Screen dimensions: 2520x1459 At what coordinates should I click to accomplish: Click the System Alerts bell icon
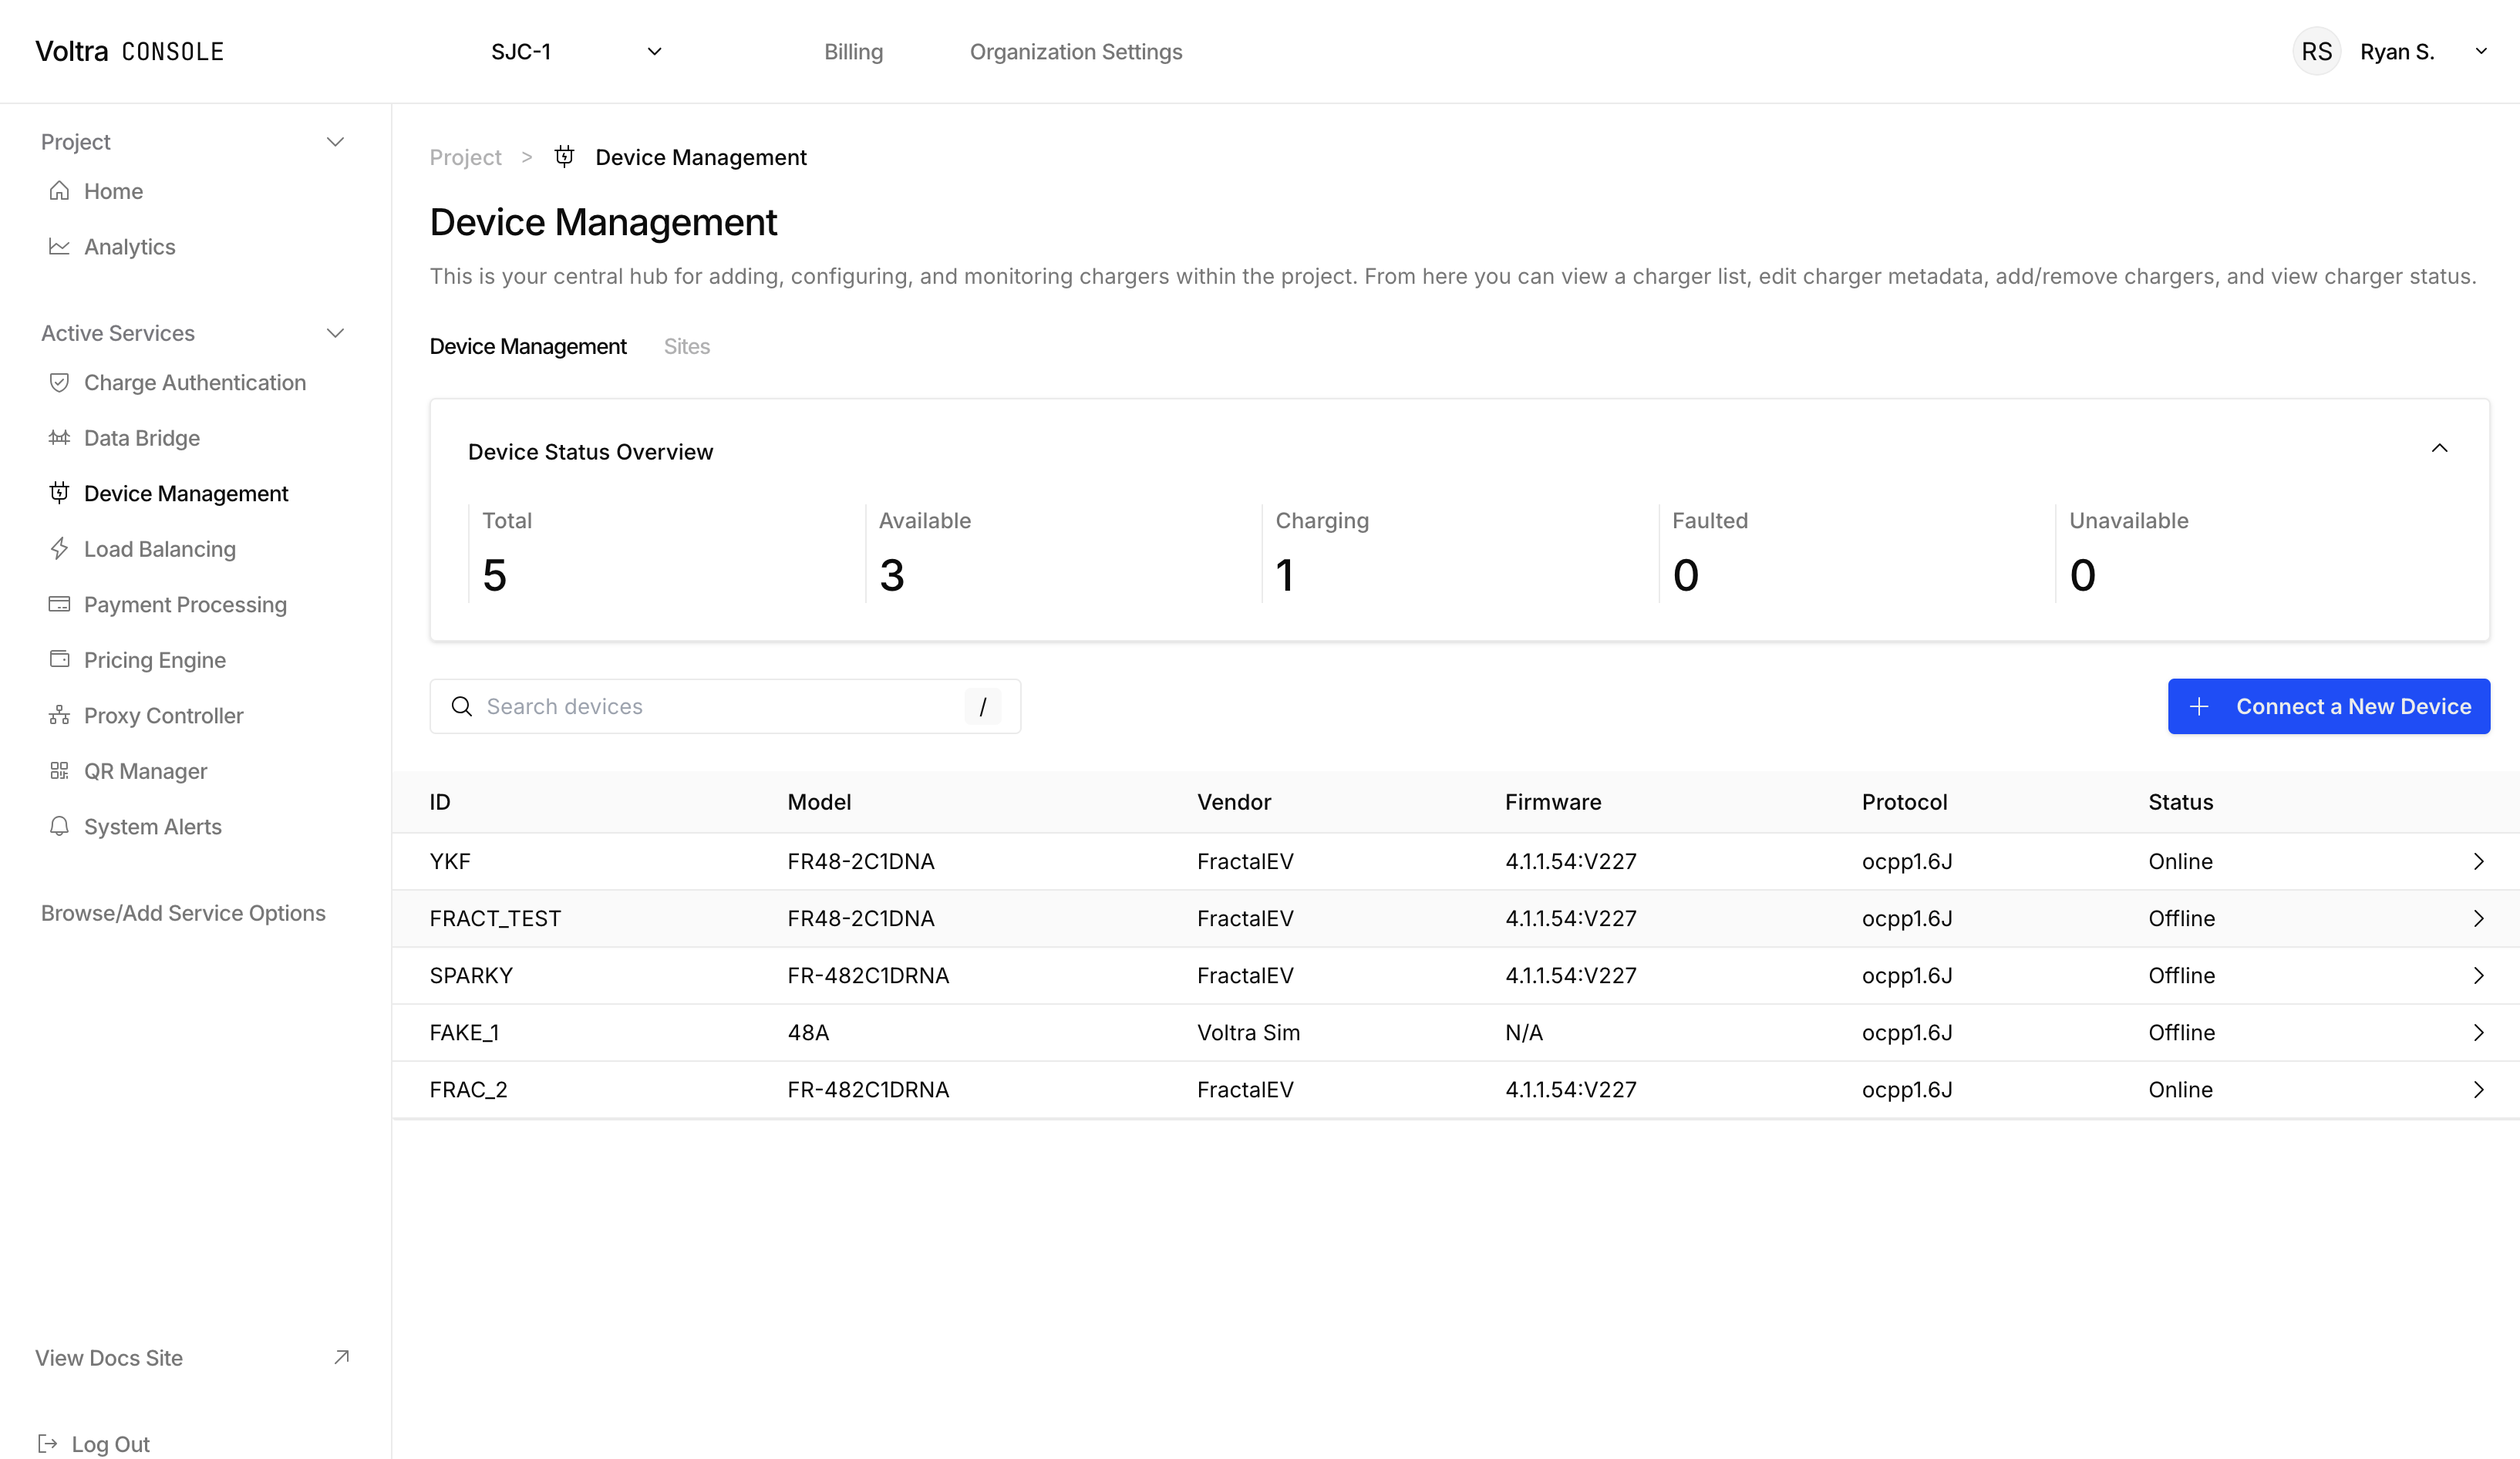click(x=59, y=826)
